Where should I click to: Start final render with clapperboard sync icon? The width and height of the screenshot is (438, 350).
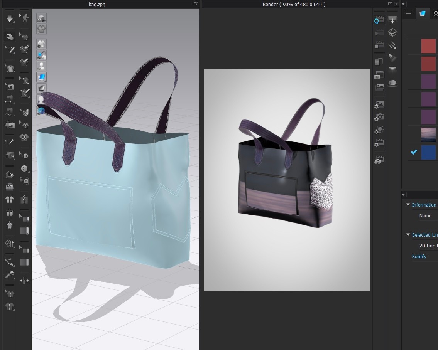click(x=379, y=20)
